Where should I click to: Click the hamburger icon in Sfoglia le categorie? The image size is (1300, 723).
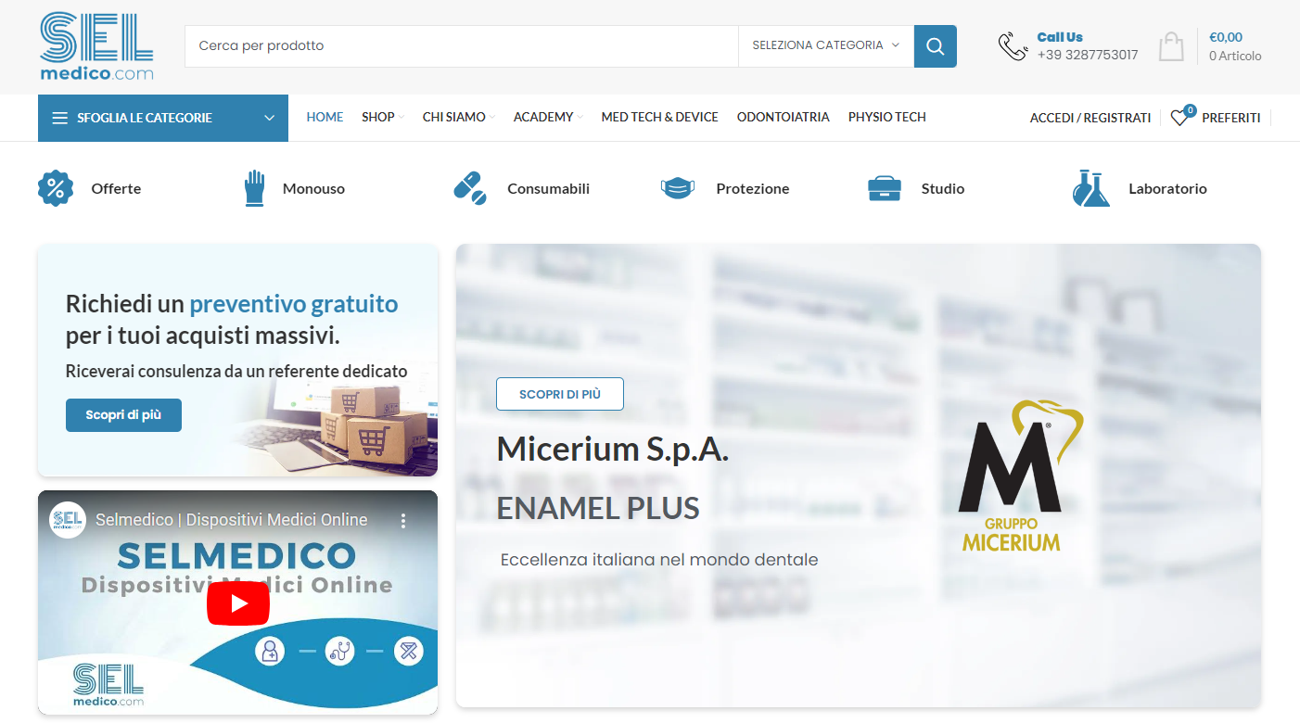[x=60, y=118]
